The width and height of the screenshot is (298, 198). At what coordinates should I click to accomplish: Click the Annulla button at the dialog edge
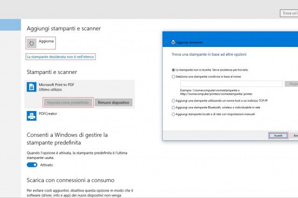click(294, 136)
